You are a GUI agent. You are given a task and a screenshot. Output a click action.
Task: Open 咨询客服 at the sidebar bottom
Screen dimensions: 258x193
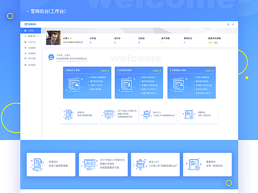coord(32,65)
